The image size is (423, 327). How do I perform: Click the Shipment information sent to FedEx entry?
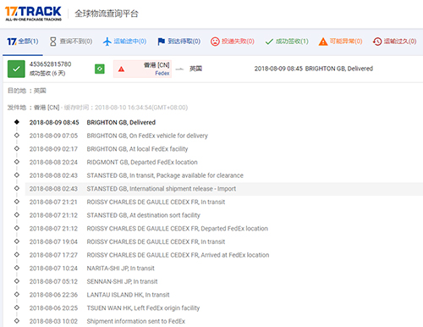point(136,321)
